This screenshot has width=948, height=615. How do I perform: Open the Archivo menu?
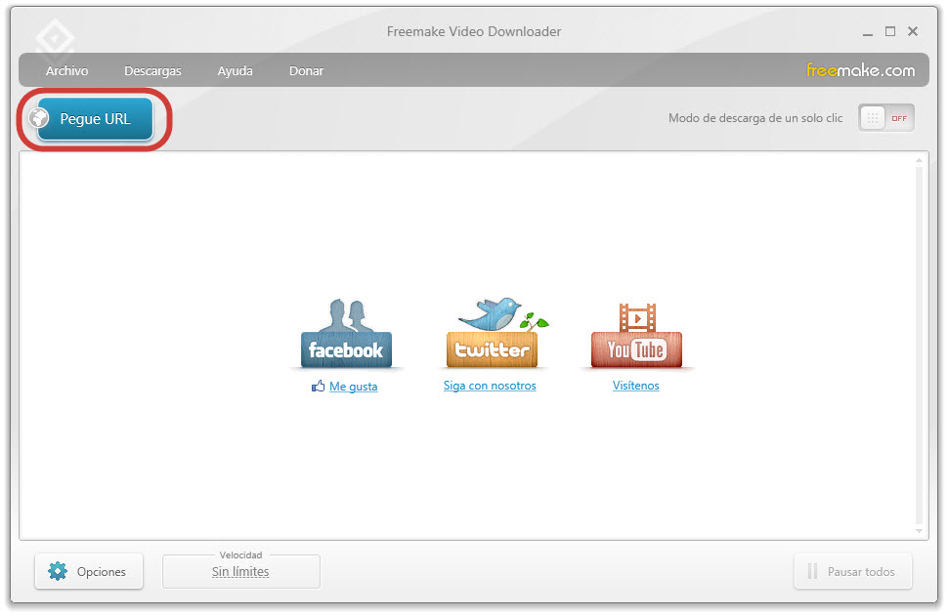click(x=66, y=70)
